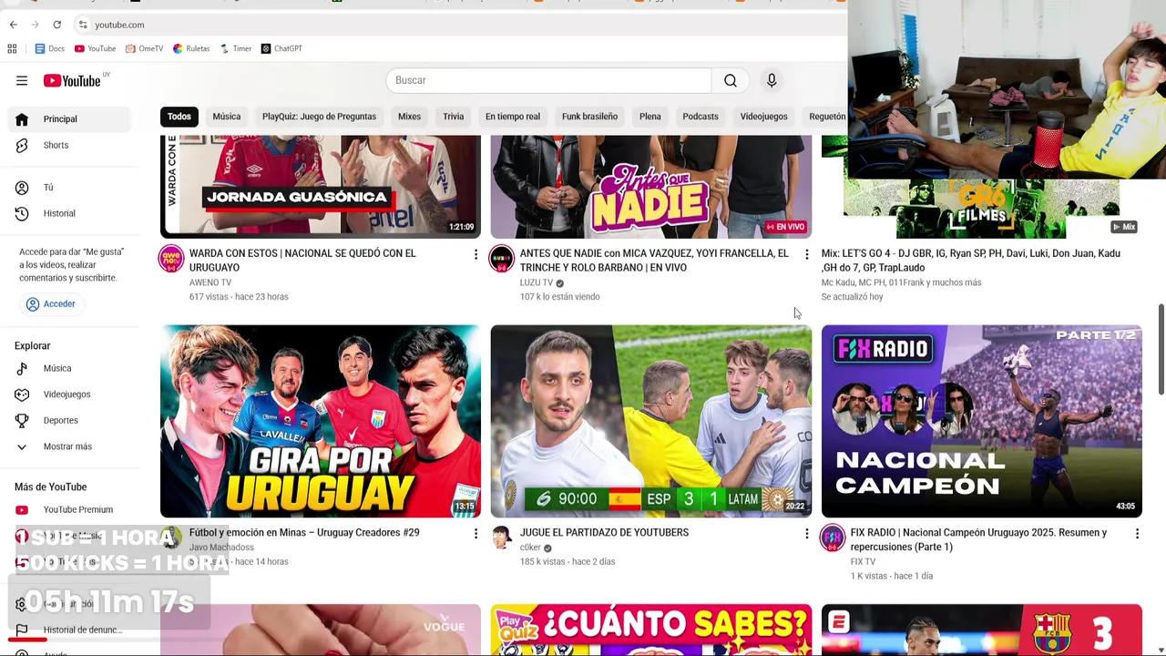
Task: Click the Buscar search field
Action: 548,80
